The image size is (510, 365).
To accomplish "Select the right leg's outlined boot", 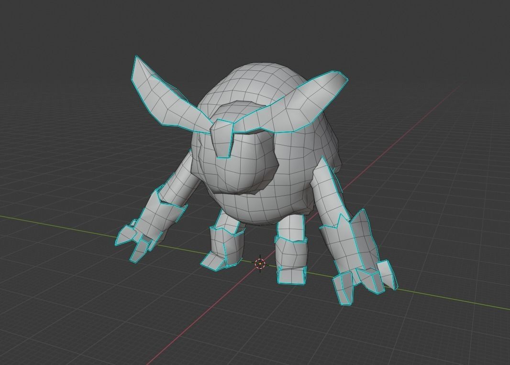I will click(291, 260).
